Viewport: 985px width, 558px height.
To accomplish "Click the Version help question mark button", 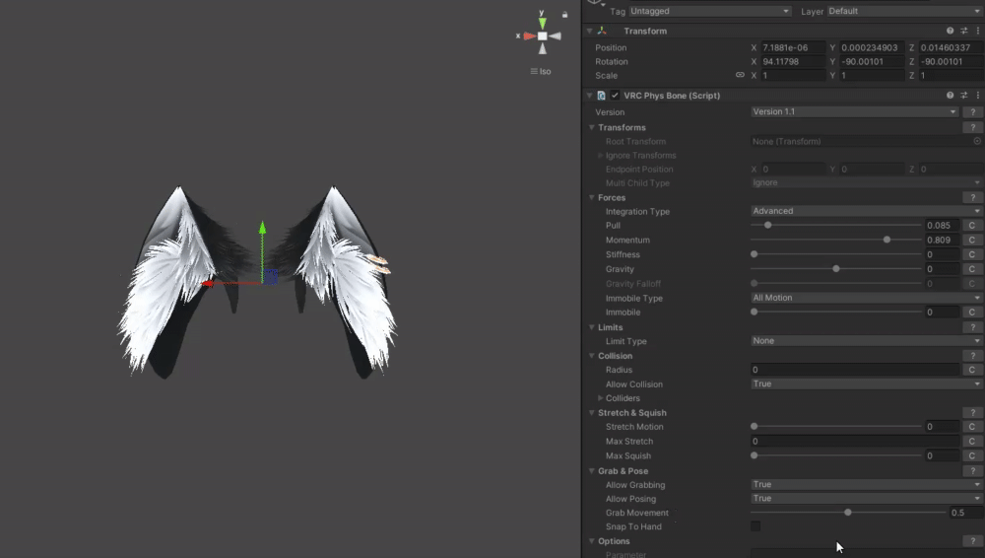I will click(971, 112).
